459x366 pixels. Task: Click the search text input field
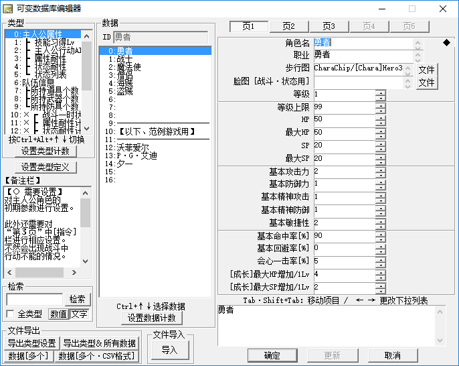click(35, 300)
